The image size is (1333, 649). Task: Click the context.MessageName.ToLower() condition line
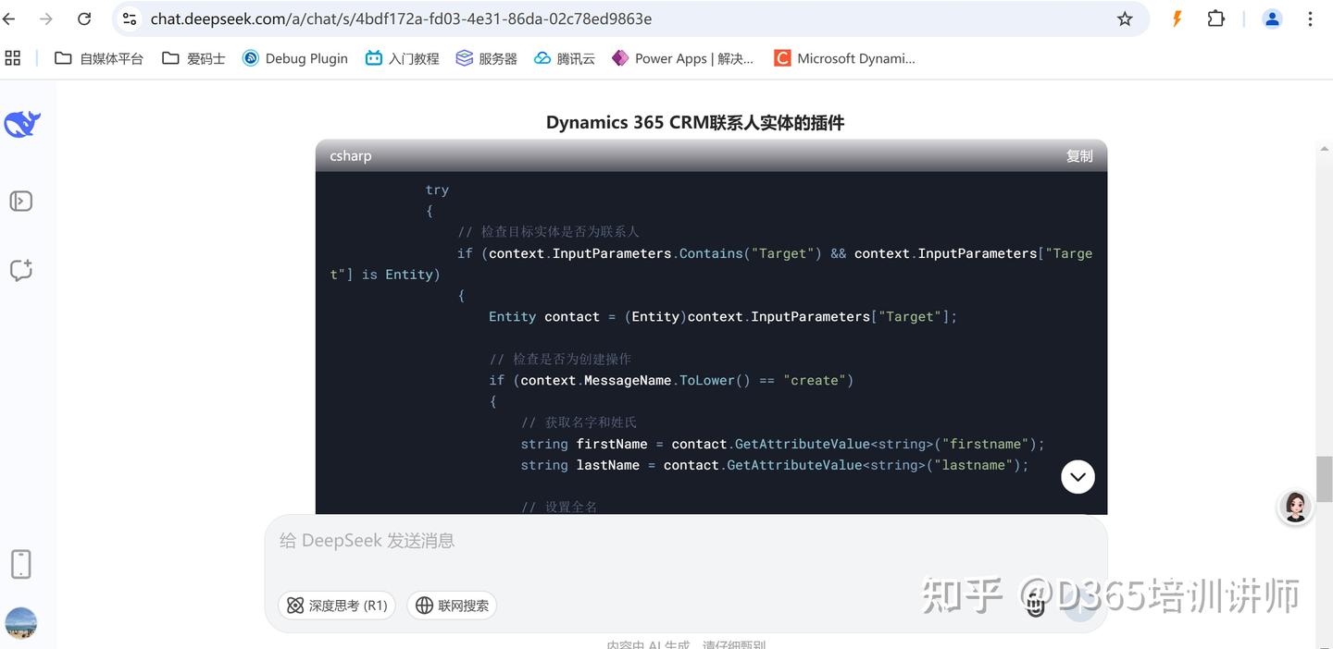click(671, 380)
